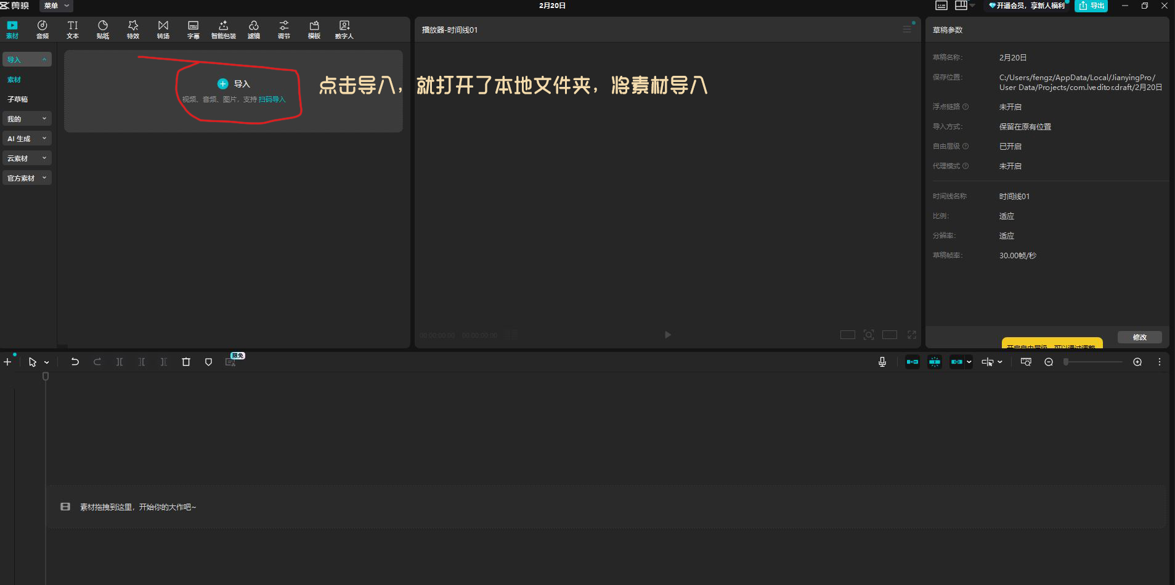The image size is (1175, 585).
Task: Select the 数字人 (Digital Human) icon
Action: [x=344, y=29]
